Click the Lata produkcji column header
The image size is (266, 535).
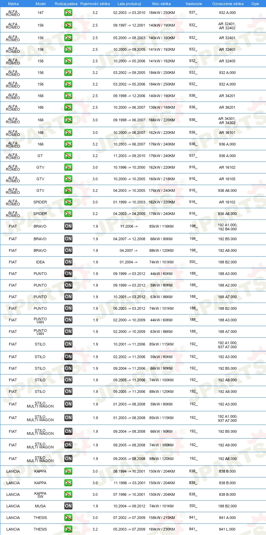pos(129,4)
